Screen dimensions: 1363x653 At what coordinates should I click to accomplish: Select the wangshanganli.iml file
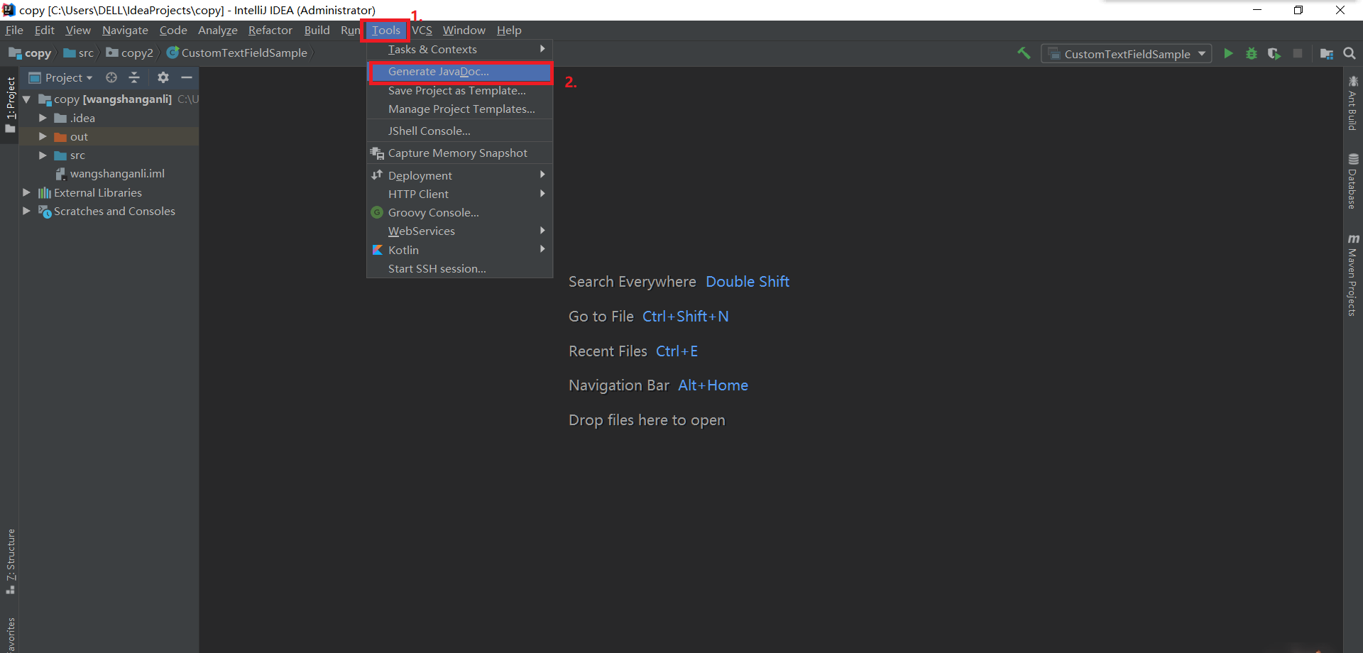[117, 174]
